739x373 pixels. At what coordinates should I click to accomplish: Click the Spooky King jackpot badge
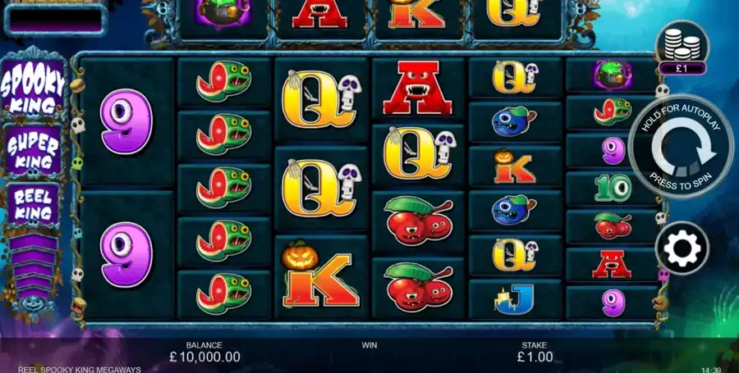[33, 88]
